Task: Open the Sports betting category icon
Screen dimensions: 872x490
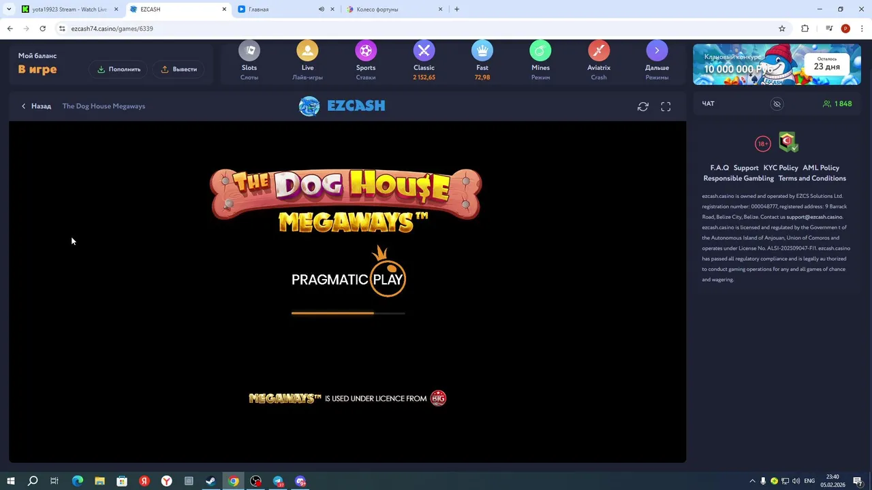Action: click(366, 50)
